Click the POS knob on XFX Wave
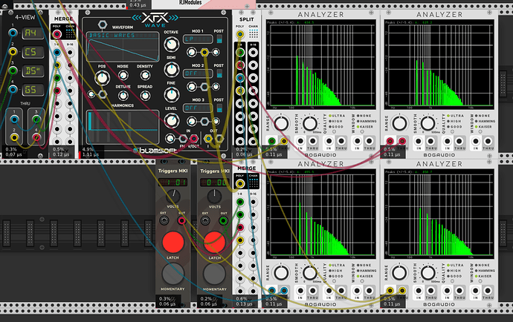Screen dimensions: 513x322 102,78
